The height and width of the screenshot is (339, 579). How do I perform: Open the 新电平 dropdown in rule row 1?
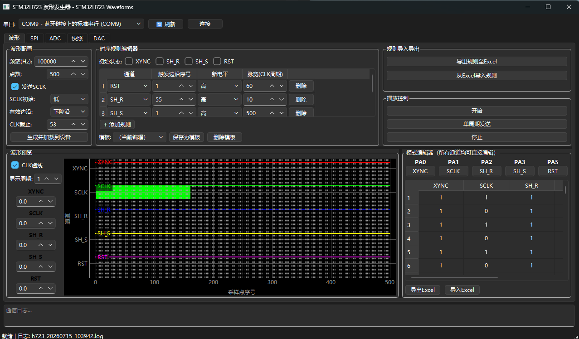(219, 86)
